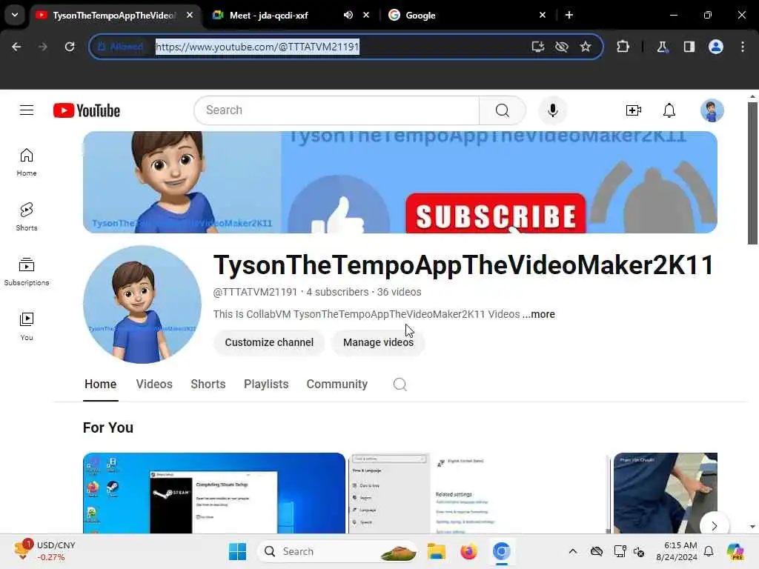
Task: Reload the current page
Action: (x=70, y=47)
